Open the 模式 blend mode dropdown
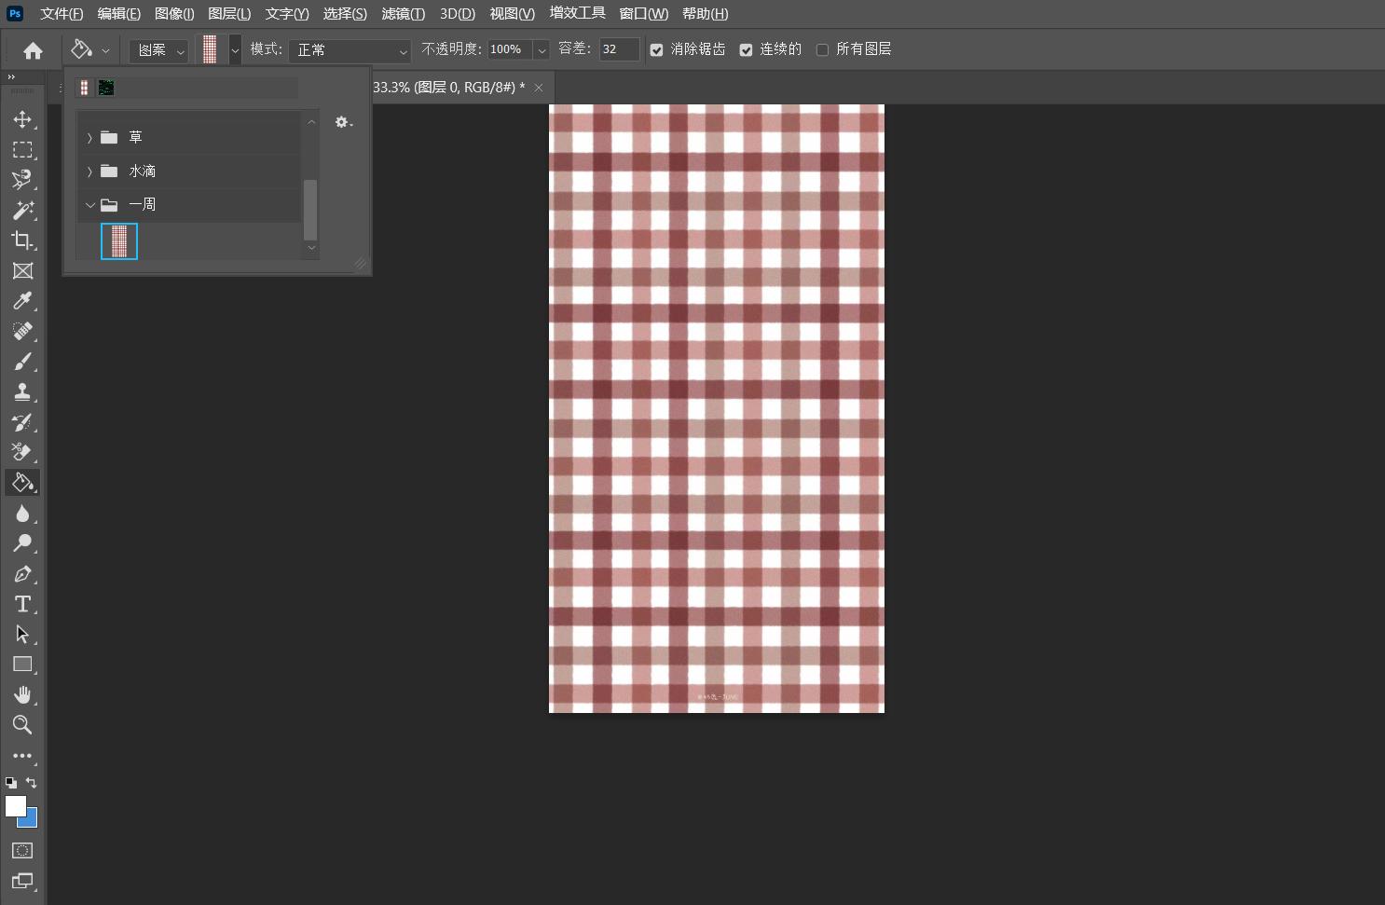The width and height of the screenshot is (1385, 905). click(350, 50)
